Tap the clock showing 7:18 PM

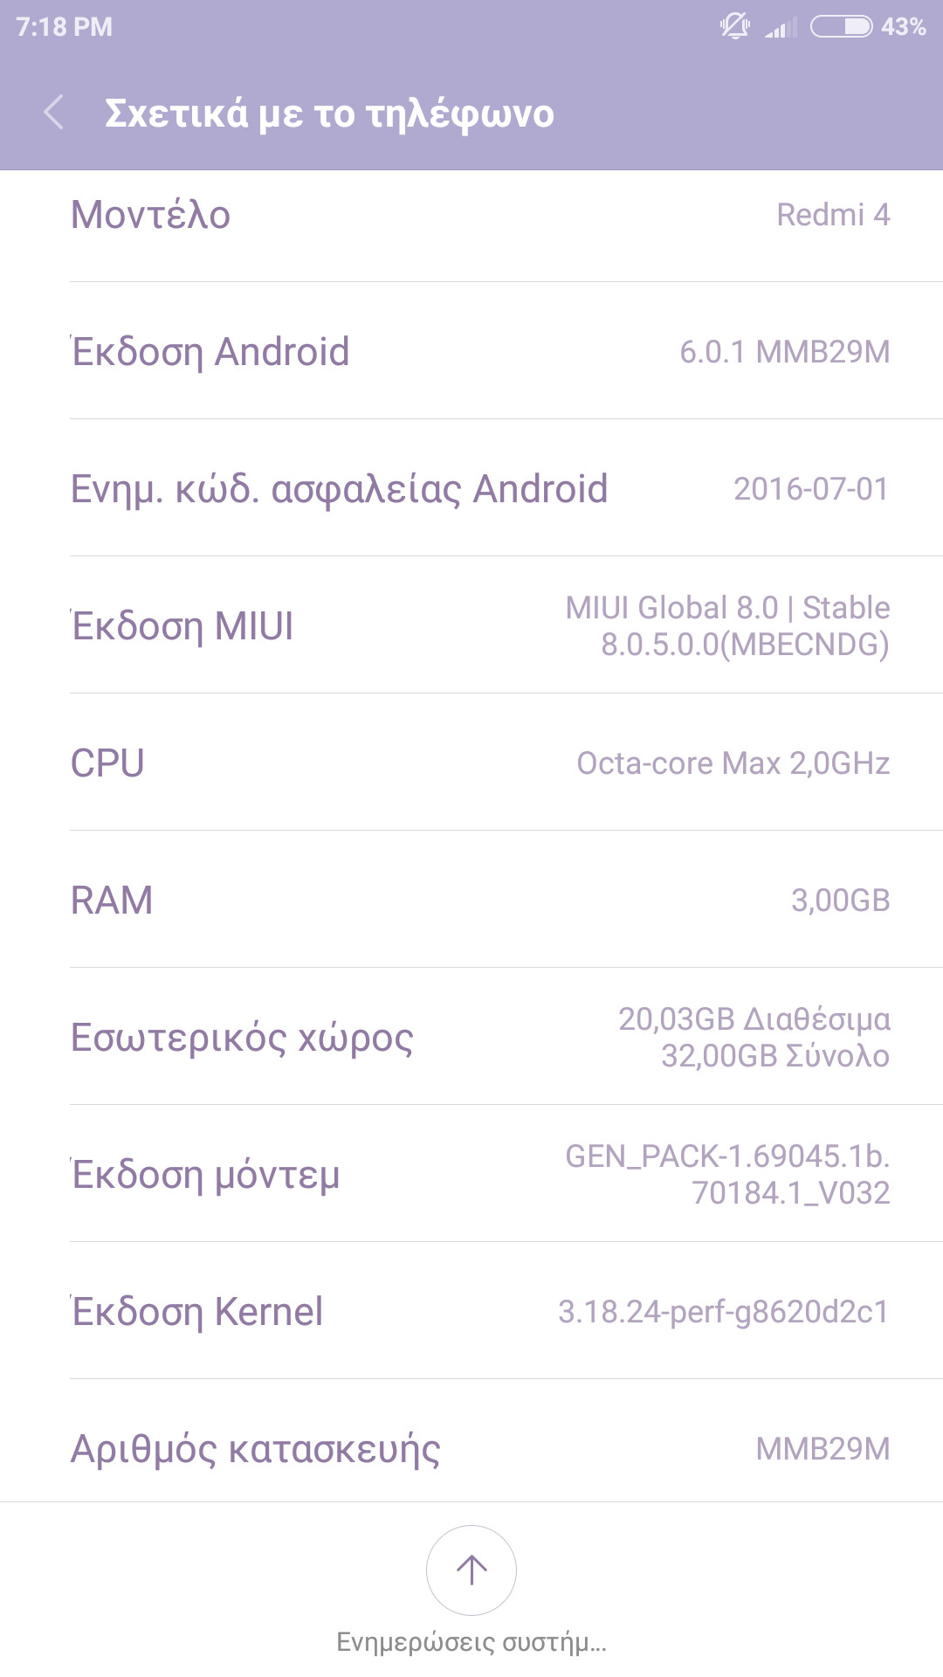pos(64,27)
